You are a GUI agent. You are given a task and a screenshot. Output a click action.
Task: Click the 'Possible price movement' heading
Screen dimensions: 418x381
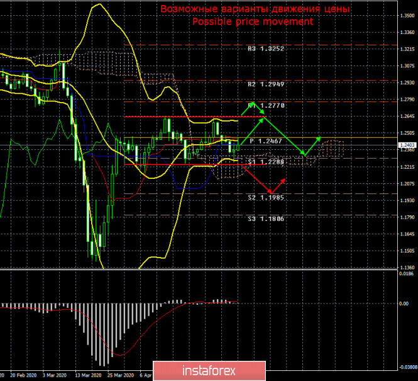253,21
